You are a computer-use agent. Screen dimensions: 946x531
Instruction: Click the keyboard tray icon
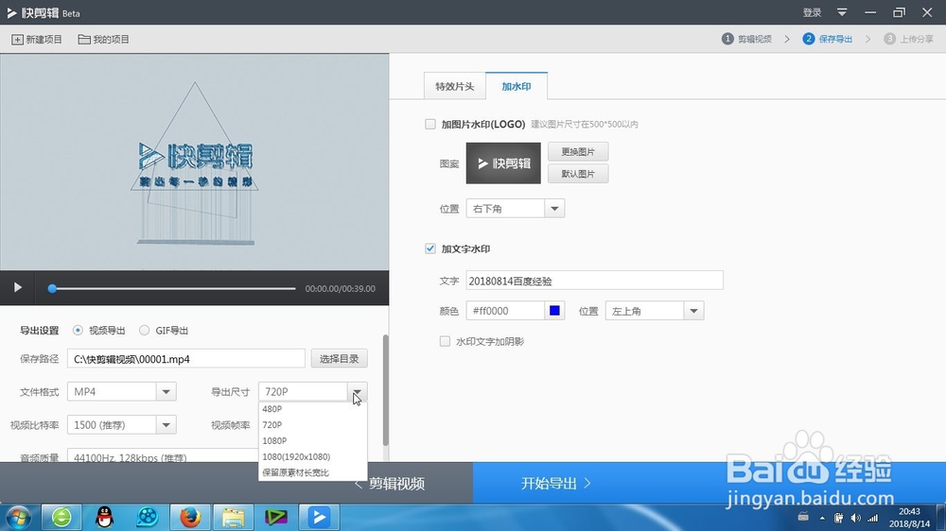(x=803, y=517)
